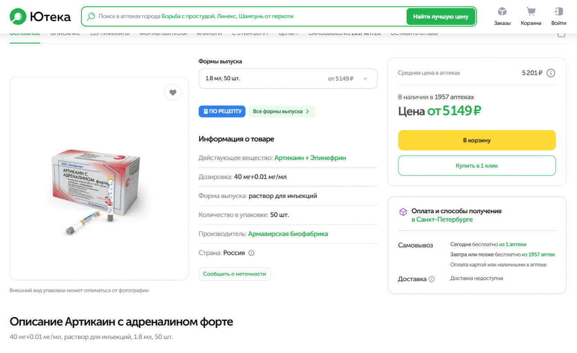
Task: Click the info icon beside average price 5201 ₽
Action: coord(551,73)
